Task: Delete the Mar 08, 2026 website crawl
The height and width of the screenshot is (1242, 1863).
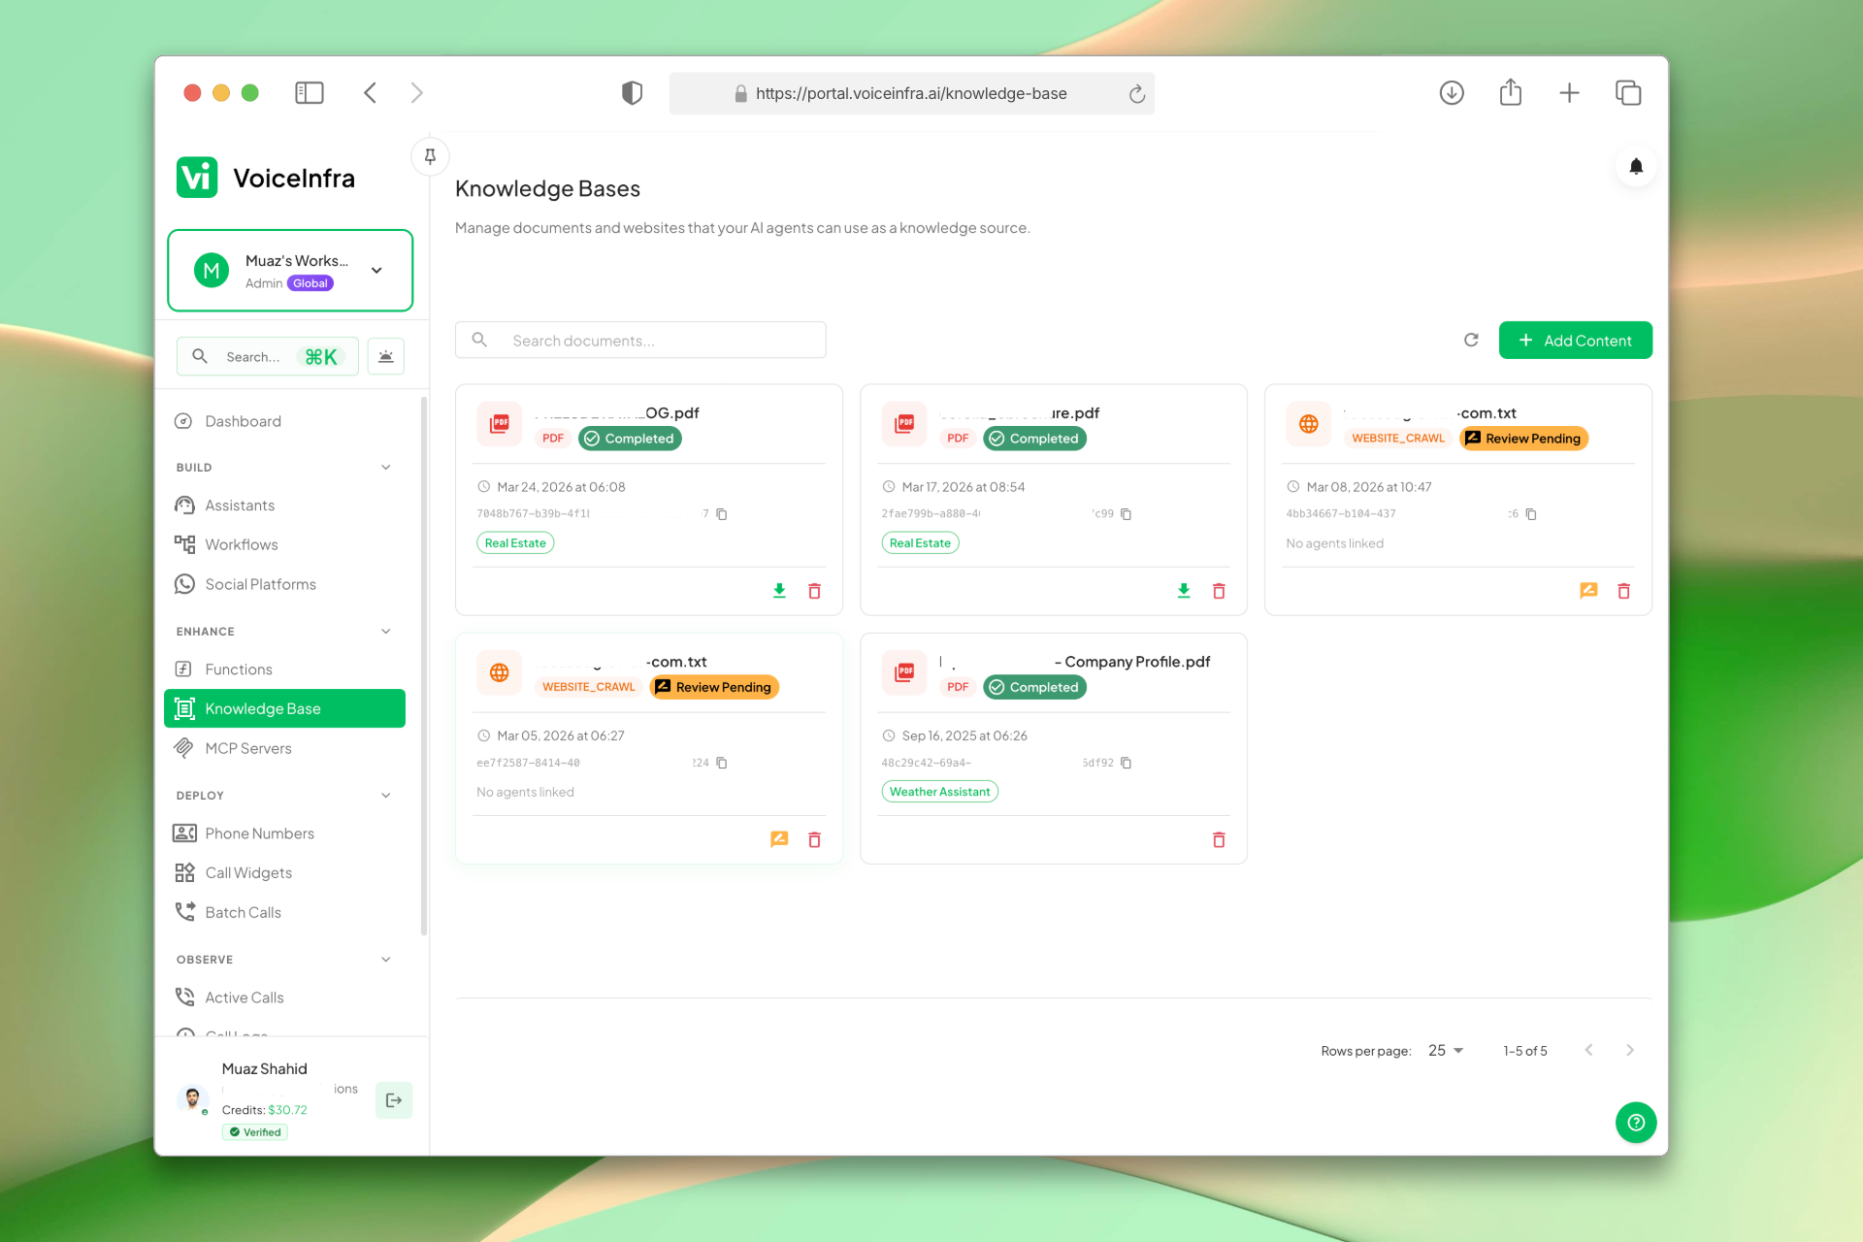Action: 1623,590
